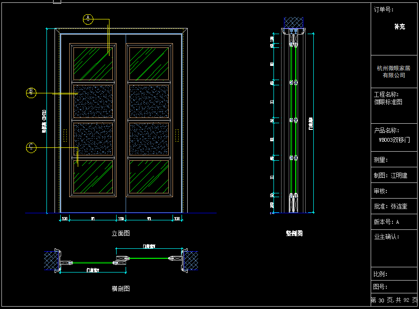The height and width of the screenshot is (309, 419).
Task: Select the left door's dashed handle
Action: pos(64,135)
